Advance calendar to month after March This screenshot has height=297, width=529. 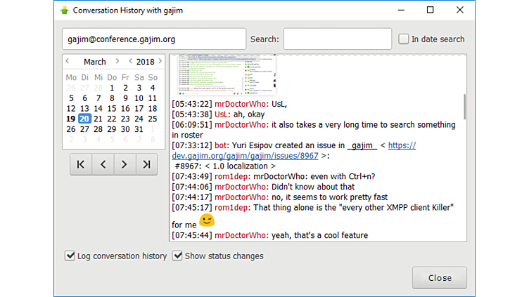pos(117,62)
